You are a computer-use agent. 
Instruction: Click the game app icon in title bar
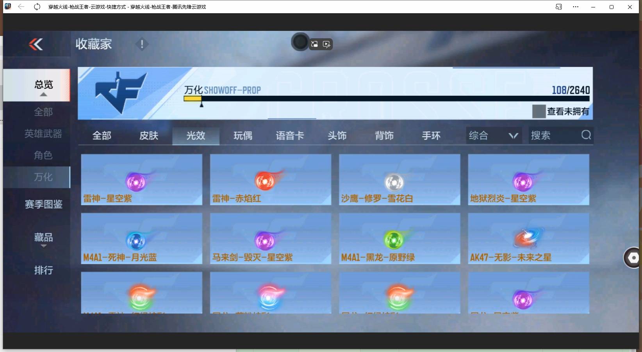[x=7, y=6]
